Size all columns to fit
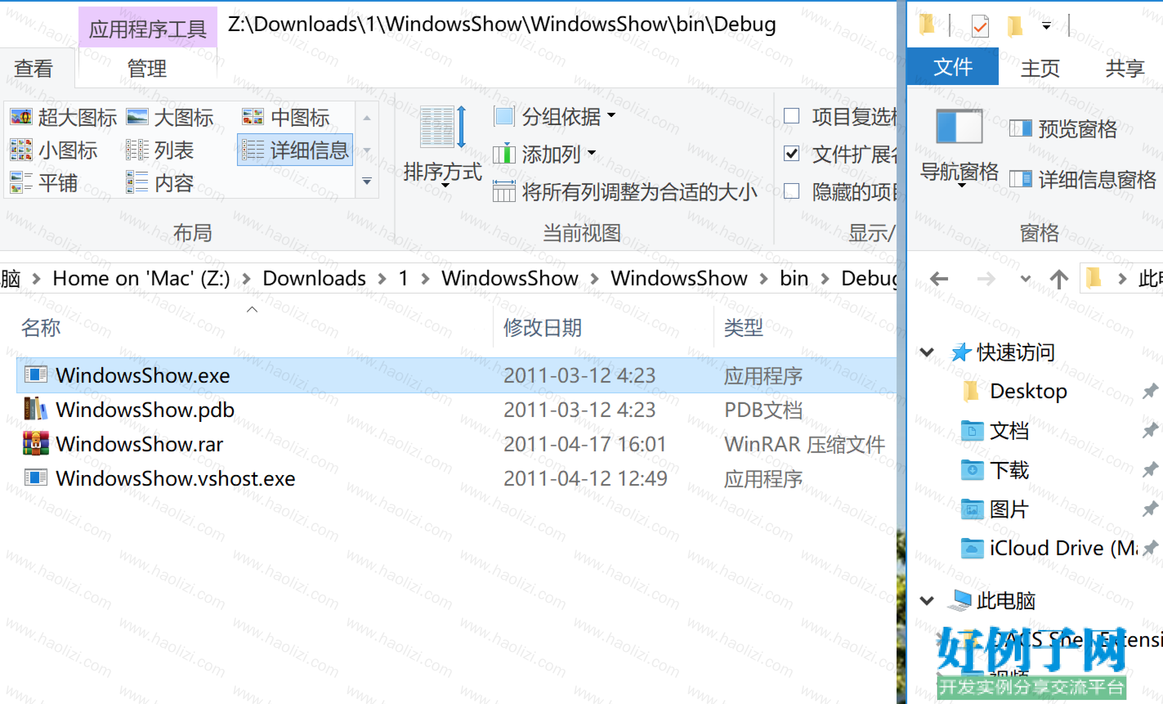1163x704 pixels. pyautogui.click(x=625, y=192)
